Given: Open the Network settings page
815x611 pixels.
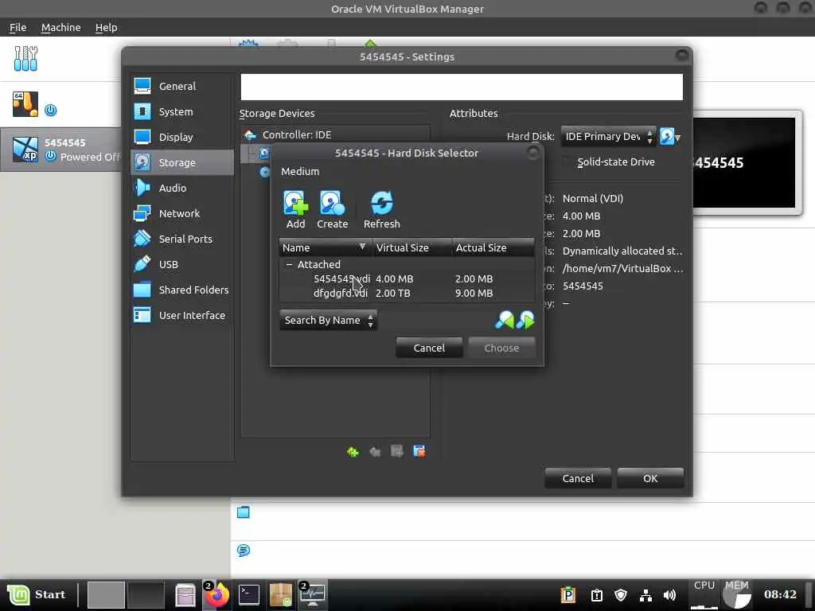Looking at the screenshot, I should pyautogui.click(x=181, y=213).
